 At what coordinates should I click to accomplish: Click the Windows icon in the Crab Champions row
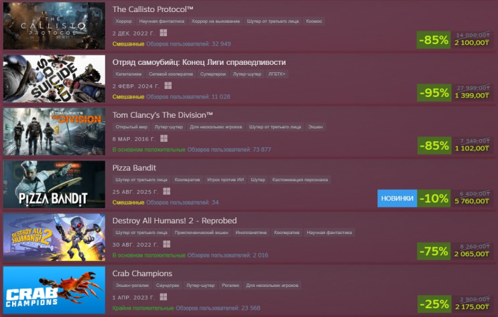pos(164,297)
